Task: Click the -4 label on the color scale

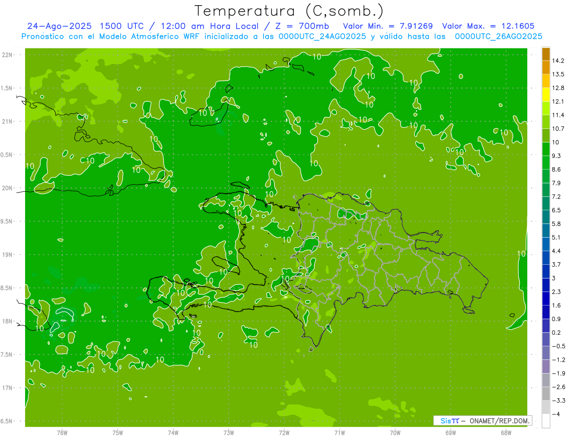Action: click(x=556, y=414)
